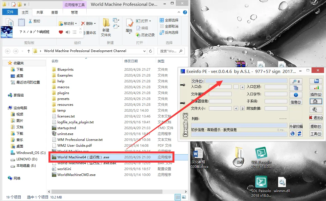Click Windows8_OS (C:) in navigation pane

(x=31, y=153)
